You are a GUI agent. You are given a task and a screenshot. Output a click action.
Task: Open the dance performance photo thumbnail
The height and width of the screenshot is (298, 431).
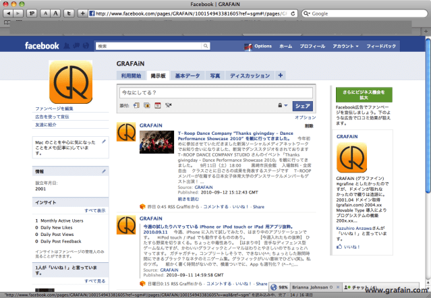156,142
